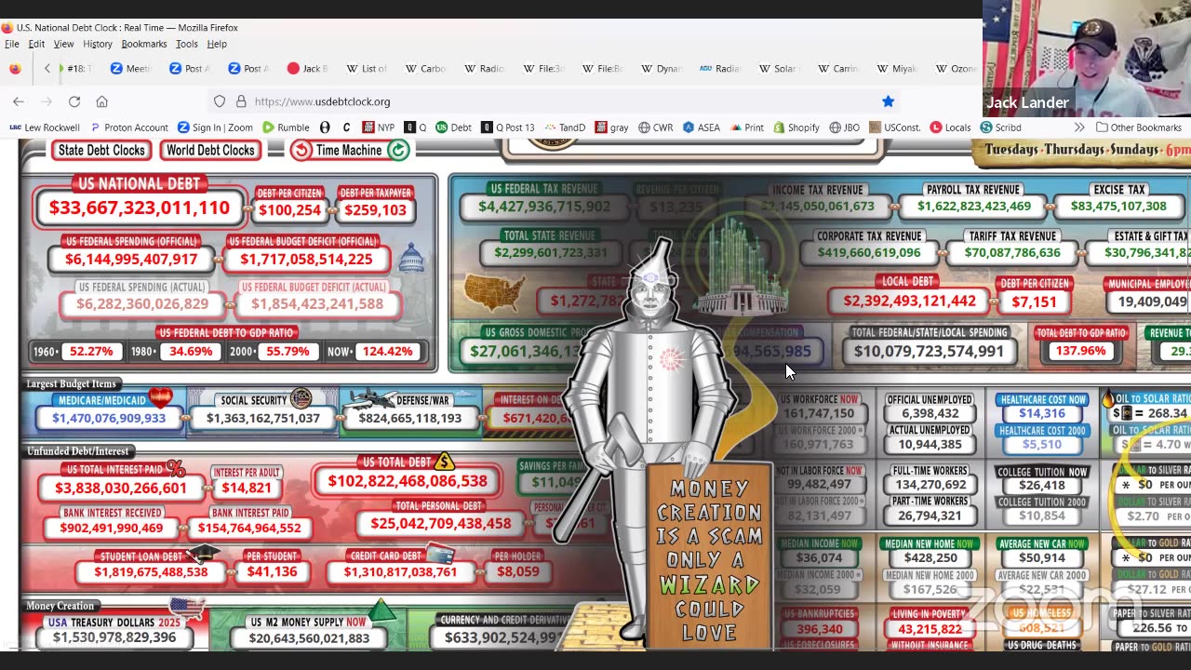Click the usdebtclock.org address field
The width and height of the screenshot is (1191, 670).
coord(558,101)
